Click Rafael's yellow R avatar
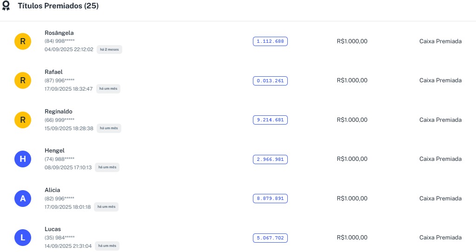476x252 pixels. pyautogui.click(x=22, y=80)
